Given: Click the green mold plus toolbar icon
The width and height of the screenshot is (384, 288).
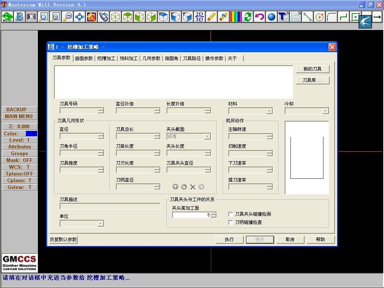Looking at the screenshot, I should tap(7, 17).
